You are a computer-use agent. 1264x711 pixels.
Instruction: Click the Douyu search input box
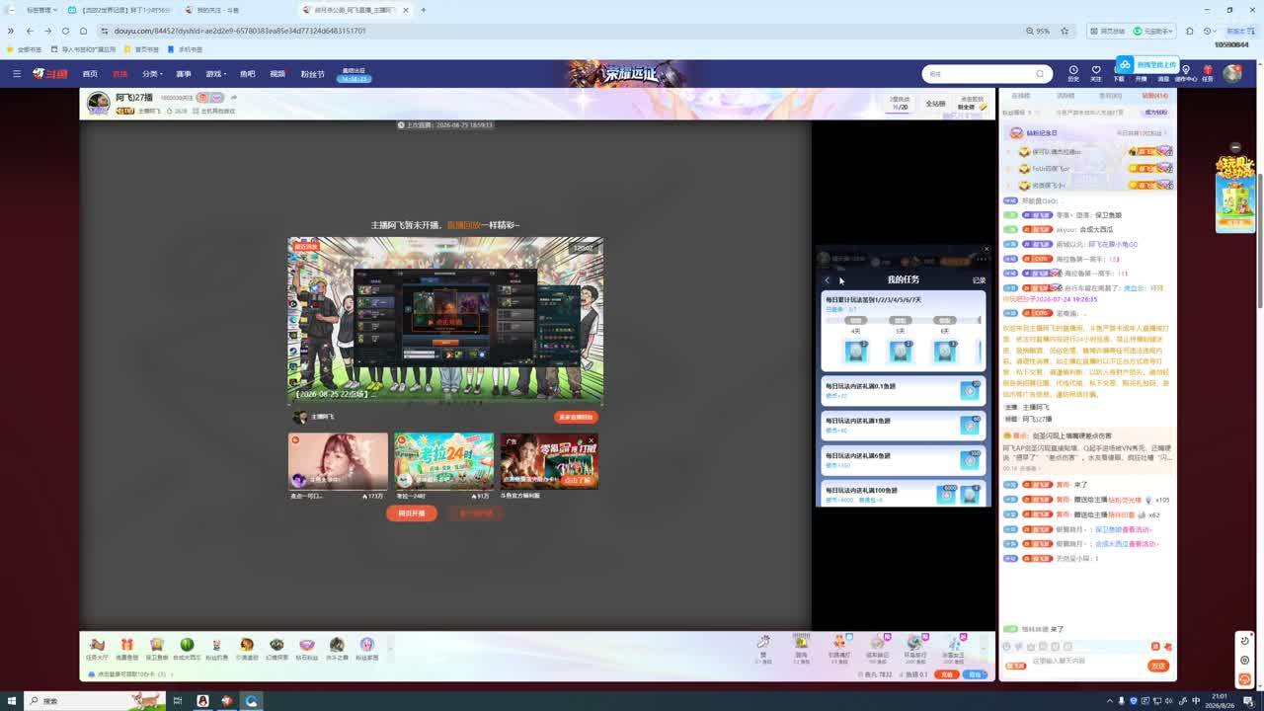pos(979,74)
